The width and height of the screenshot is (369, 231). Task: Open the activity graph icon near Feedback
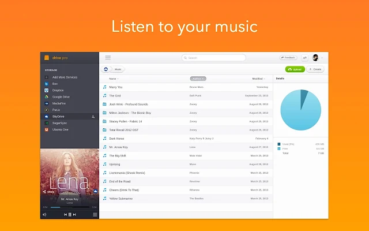(305, 58)
